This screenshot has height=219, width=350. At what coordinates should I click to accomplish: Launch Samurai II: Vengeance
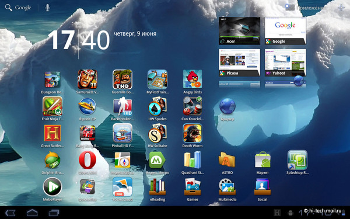[87, 79]
